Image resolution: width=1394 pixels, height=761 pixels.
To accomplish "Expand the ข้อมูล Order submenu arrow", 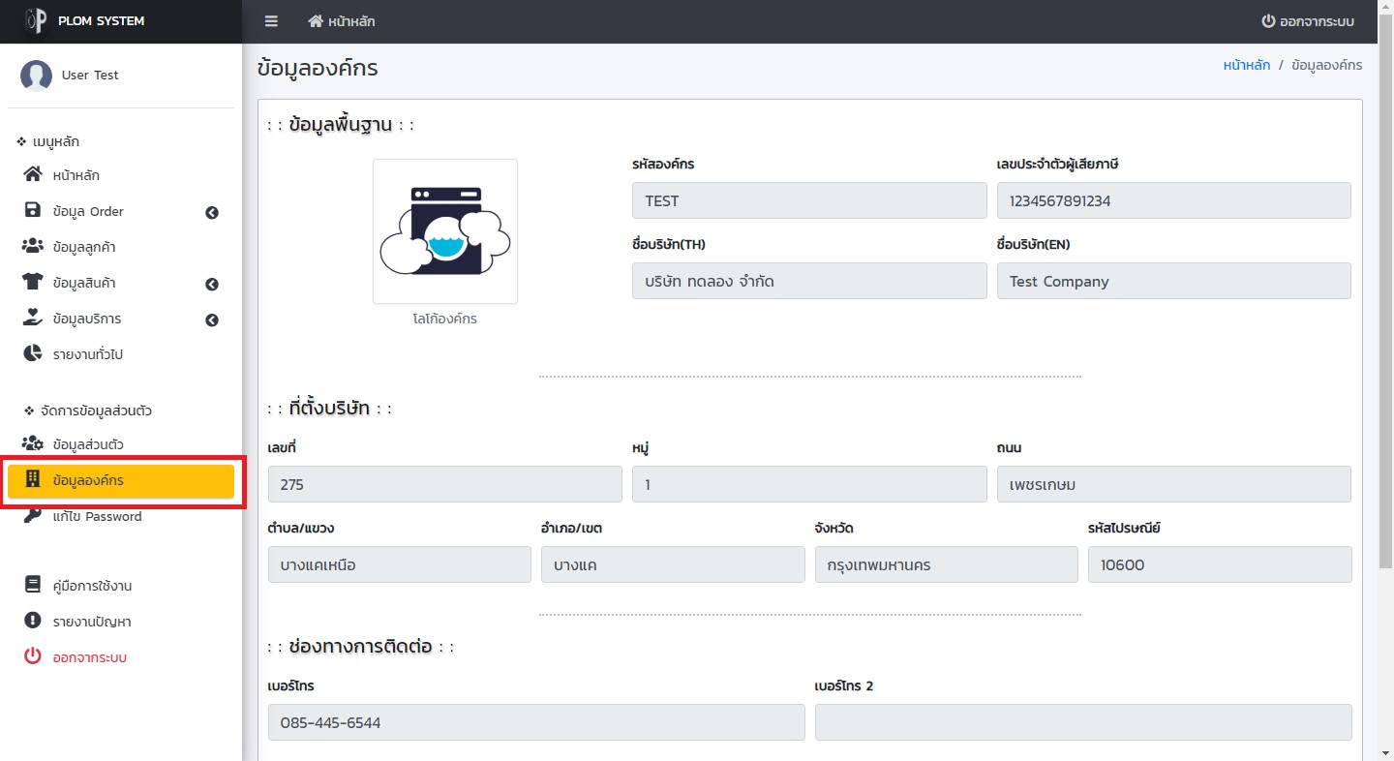I will pyautogui.click(x=212, y=212).
